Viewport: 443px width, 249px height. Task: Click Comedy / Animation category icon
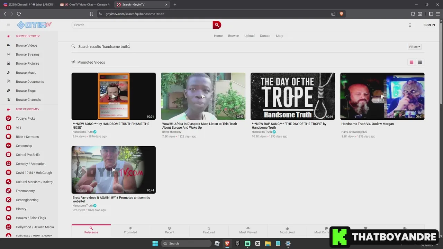click(x=9, y=164)
